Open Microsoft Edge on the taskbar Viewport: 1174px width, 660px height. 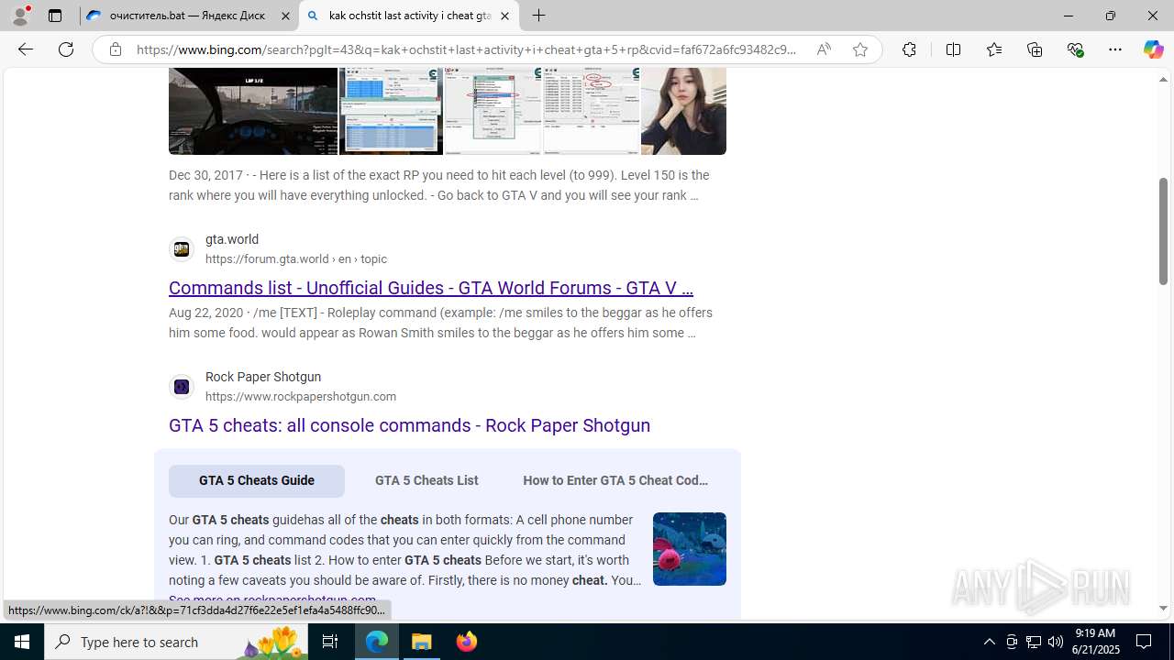377,642
